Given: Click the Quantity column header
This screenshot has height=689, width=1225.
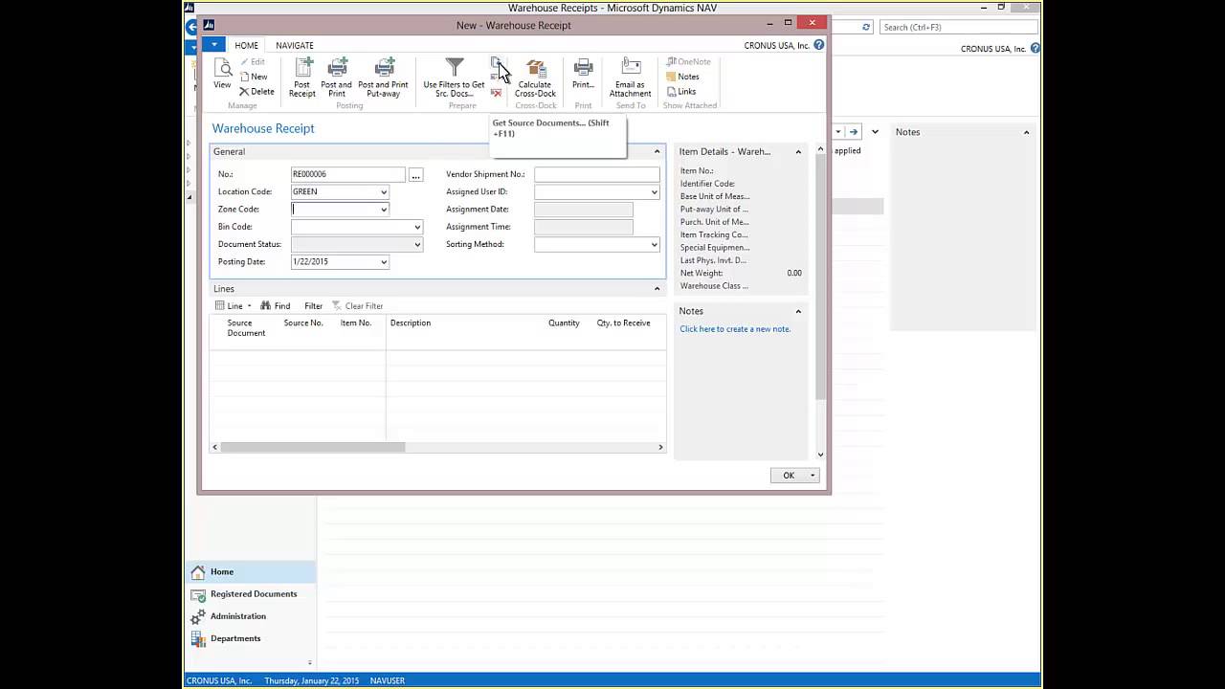Looking at the screenshot, I should pyautogui.click(x=564, y=323).
